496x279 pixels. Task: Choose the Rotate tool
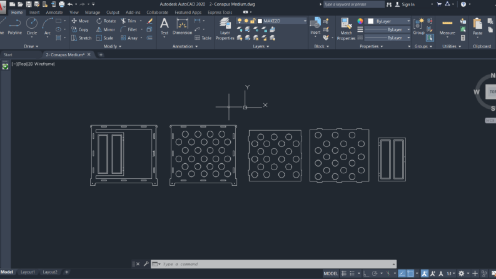click(x=106, y=21)
